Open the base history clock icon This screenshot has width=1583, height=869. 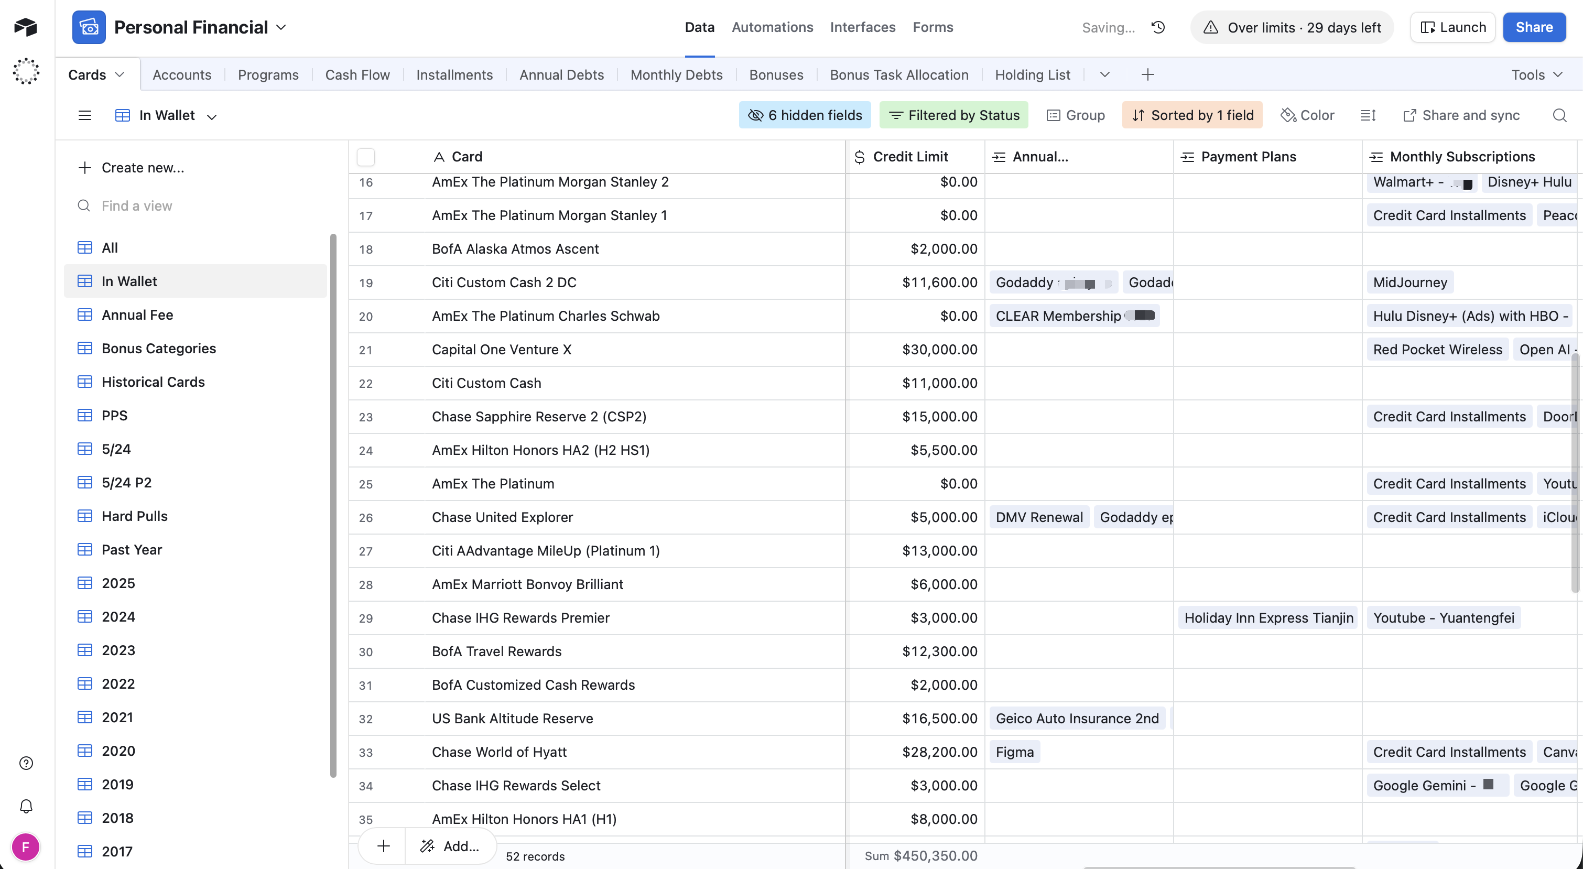point(1158,27)
